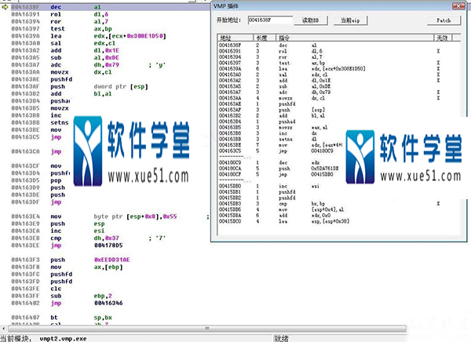Select disassembly line 00416394 ror al,7
This screenshot has width=471, height=342.
coord(110,21)
